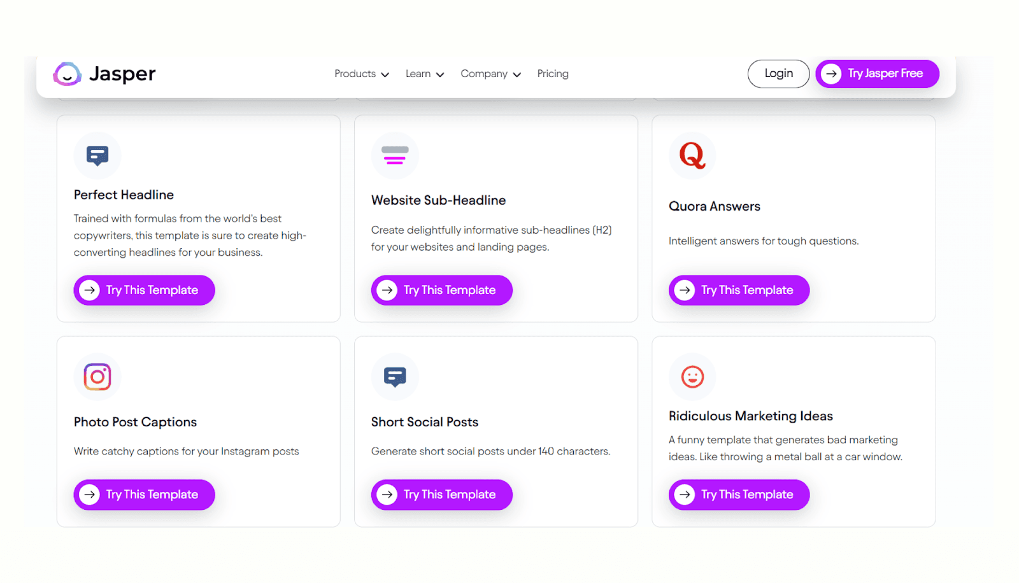Viewport: 1019px width, 583px height.
Task: Select the Website Sub-Headline title
Action: pyautogui.click(x=438, y=200)
